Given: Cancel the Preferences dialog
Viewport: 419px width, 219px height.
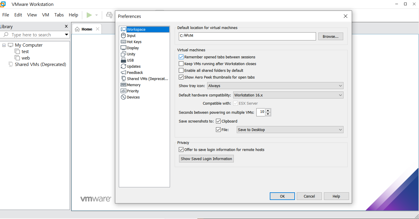Looking at the screenshot, I should click(x=309, y=196).
